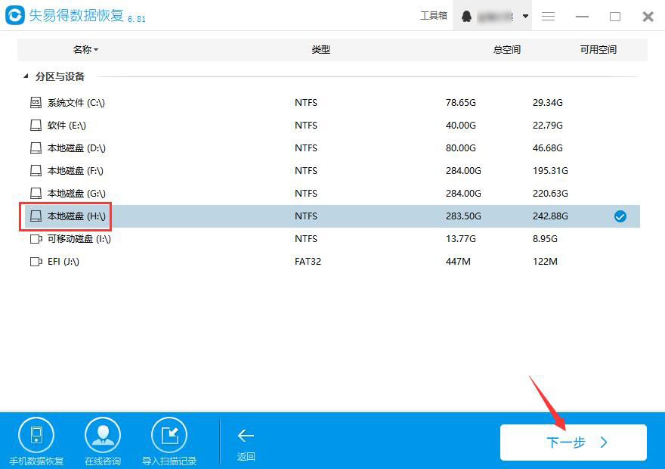Open the hamburger main menu

click(x=548, y=16)
